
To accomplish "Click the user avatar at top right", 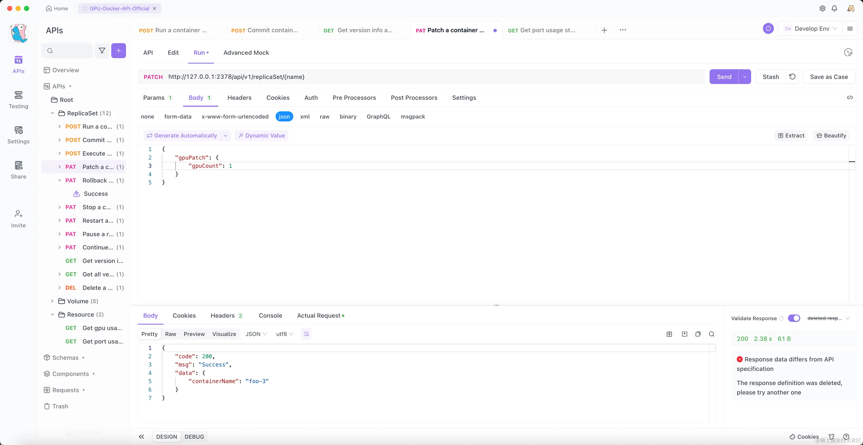I will coord(851,8).
